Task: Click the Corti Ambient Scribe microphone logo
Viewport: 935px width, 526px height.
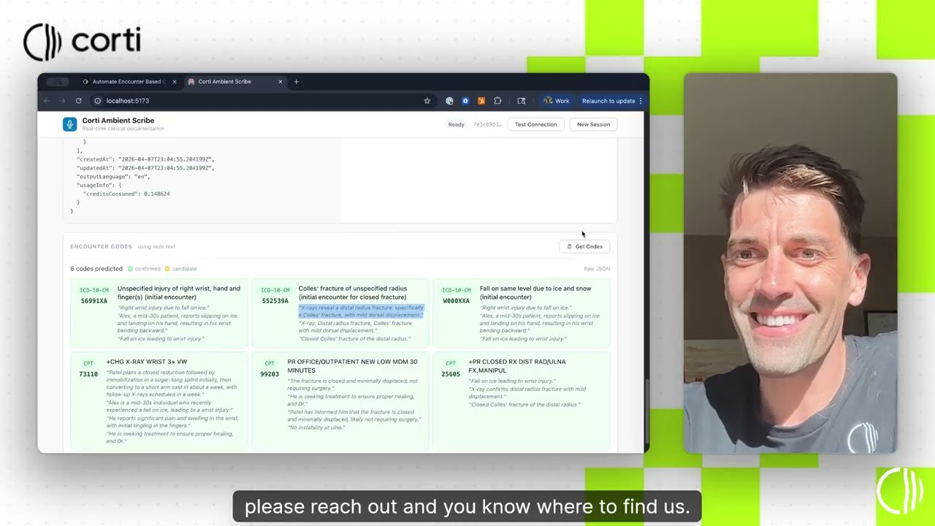Action: click(x=69, y=124)
